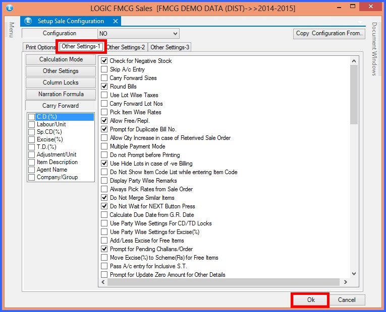Toggle Prompt for Duplicate Bill No.
The width and height of the screenshot is (386, 312).
(104, 129)
